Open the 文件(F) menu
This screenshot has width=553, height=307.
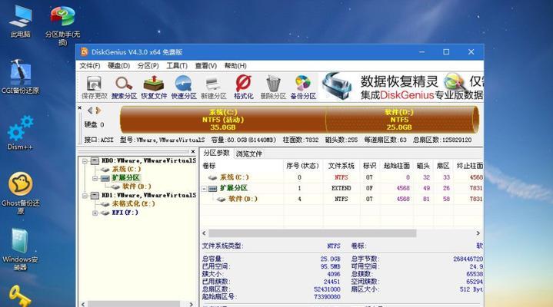[x=89, y=66]
